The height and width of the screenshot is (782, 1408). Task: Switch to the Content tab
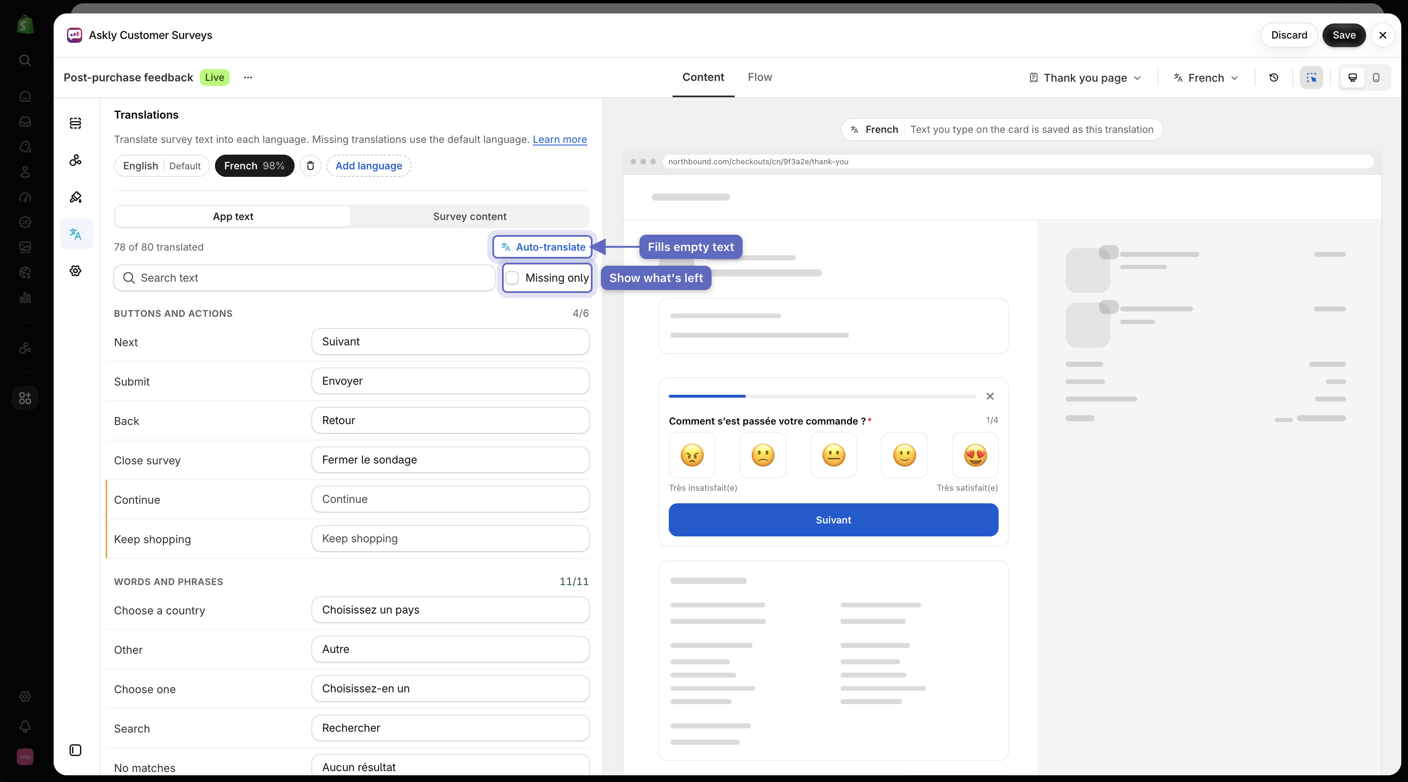(x=703, y=77)
